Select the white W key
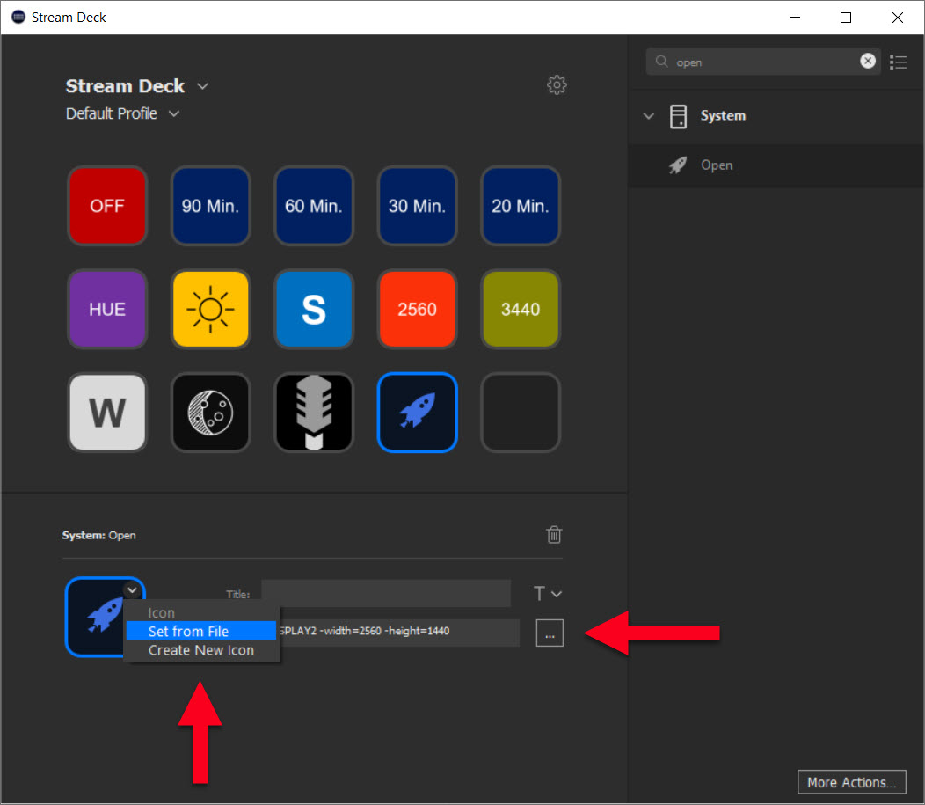 pyautogui.click(x=106, y=412)
